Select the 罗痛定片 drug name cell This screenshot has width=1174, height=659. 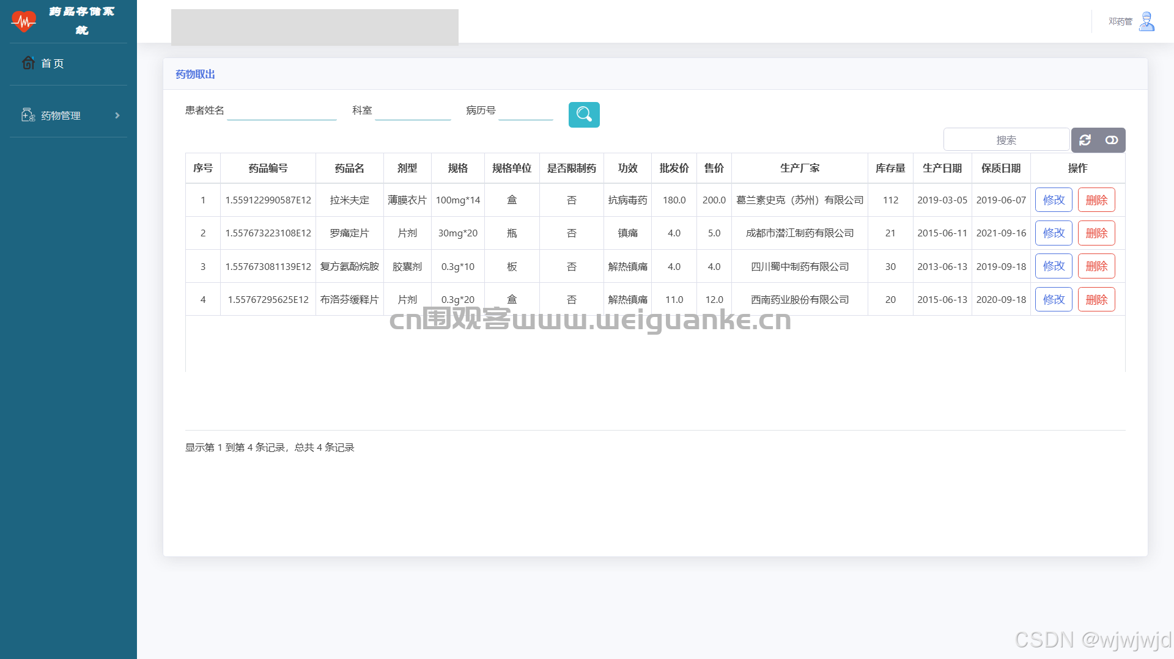(x=349, y=233)
